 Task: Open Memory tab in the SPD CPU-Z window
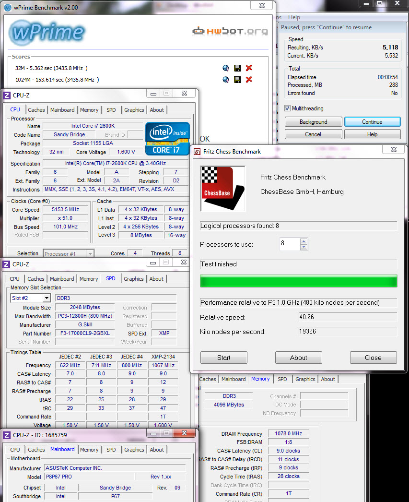pos(89,279)
